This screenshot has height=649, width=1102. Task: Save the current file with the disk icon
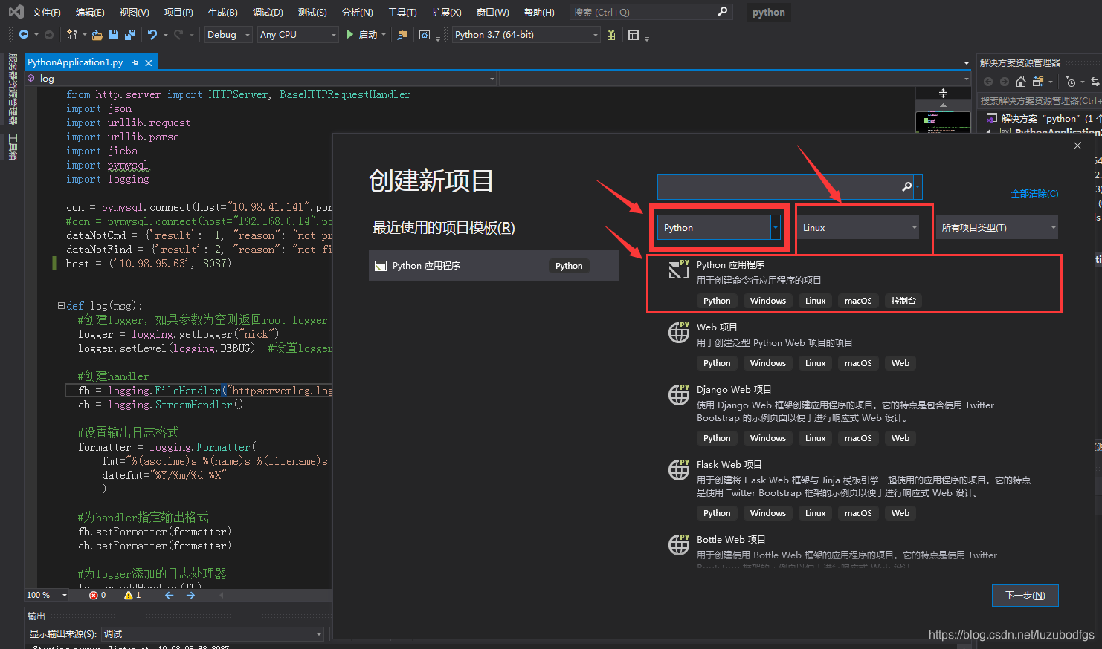coord(114,34)
